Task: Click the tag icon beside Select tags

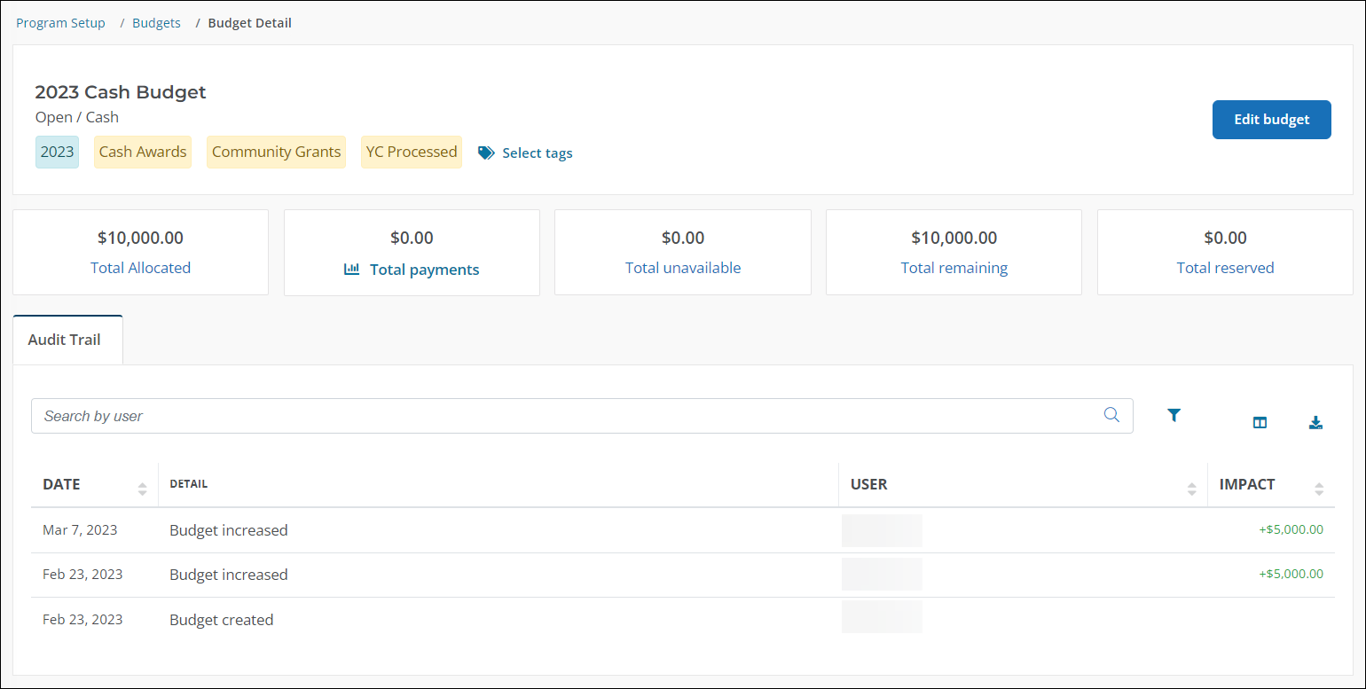Action: click(x=486, y=153)
